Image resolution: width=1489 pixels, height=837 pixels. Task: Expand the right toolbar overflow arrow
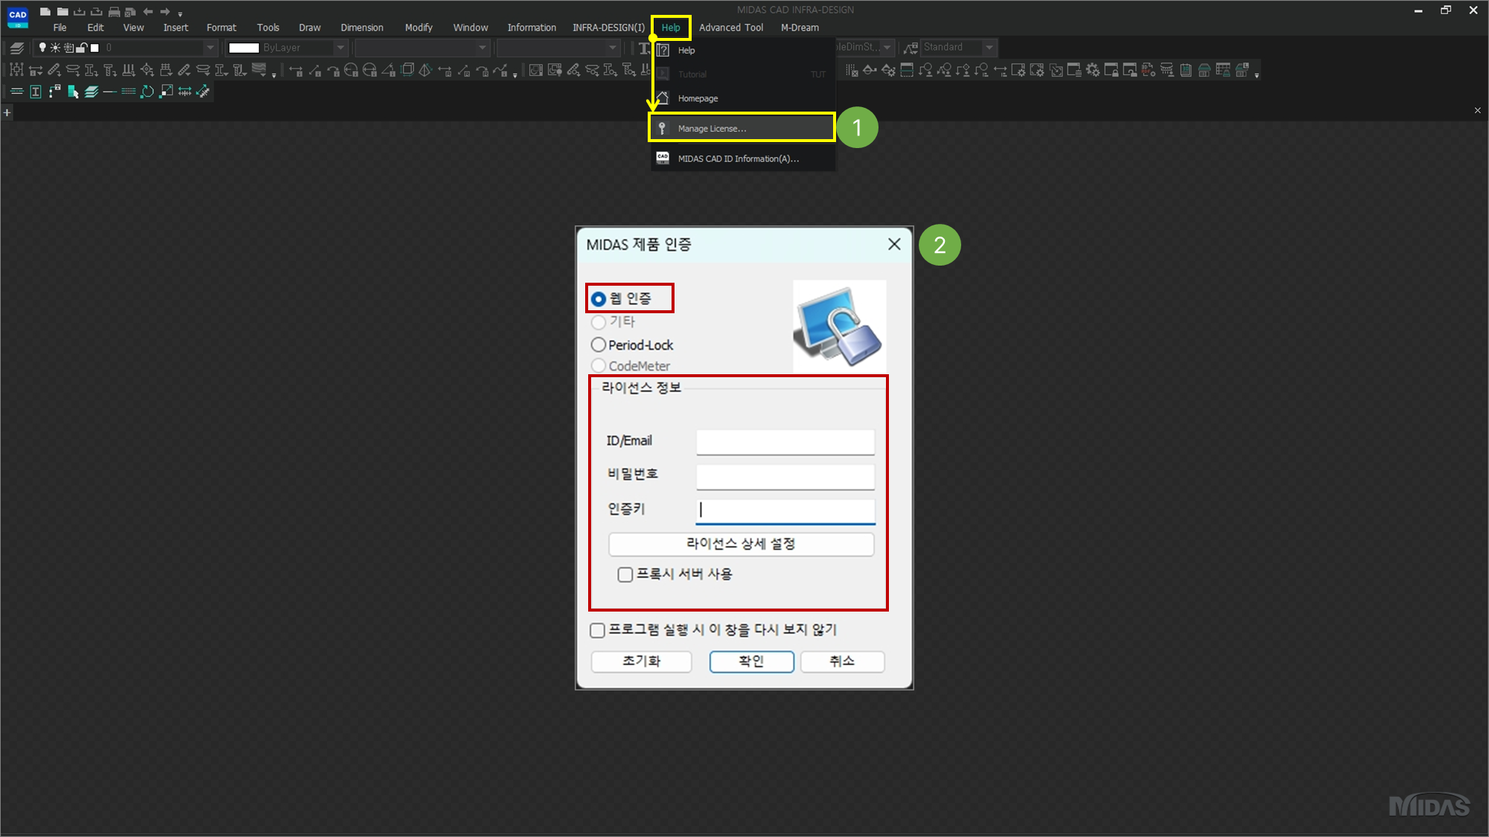pos(1257,75)
